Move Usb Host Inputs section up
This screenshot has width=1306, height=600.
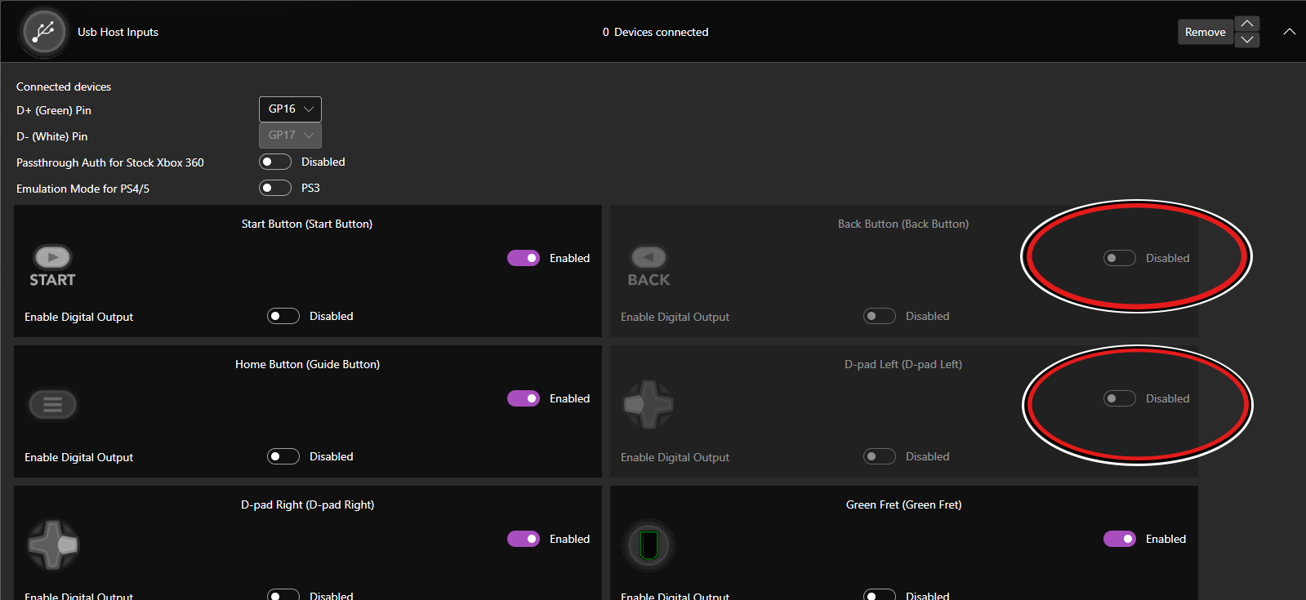1247,24
